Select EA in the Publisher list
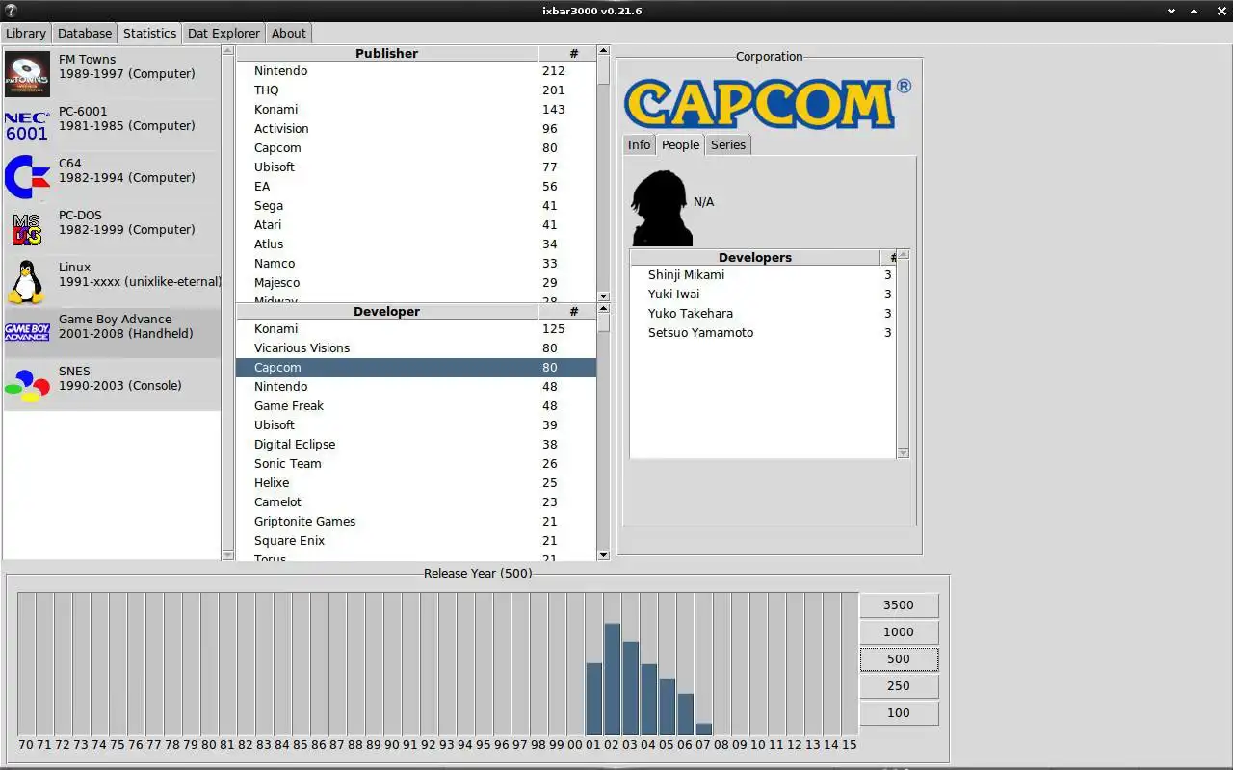 coord(416,187)
